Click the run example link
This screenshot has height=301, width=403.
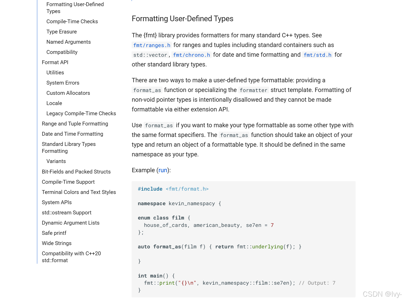click(163, 170)
